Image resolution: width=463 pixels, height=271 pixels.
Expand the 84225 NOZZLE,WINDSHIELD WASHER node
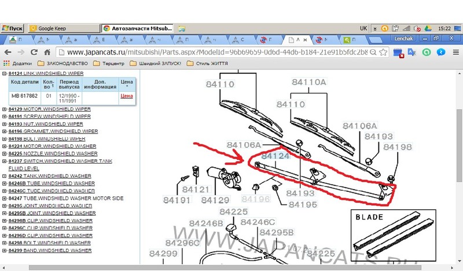tap(4, 154)
